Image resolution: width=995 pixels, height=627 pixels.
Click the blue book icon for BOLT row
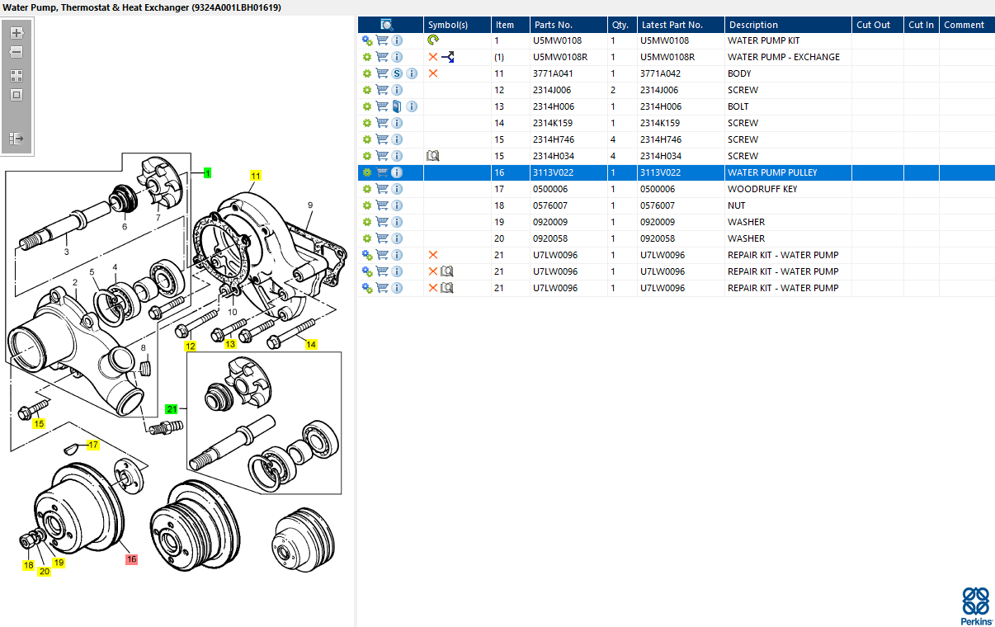coord(397,106)
